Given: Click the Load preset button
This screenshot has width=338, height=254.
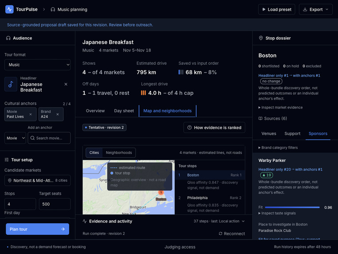Looking at the screenshot, I should tap(277, 9).
